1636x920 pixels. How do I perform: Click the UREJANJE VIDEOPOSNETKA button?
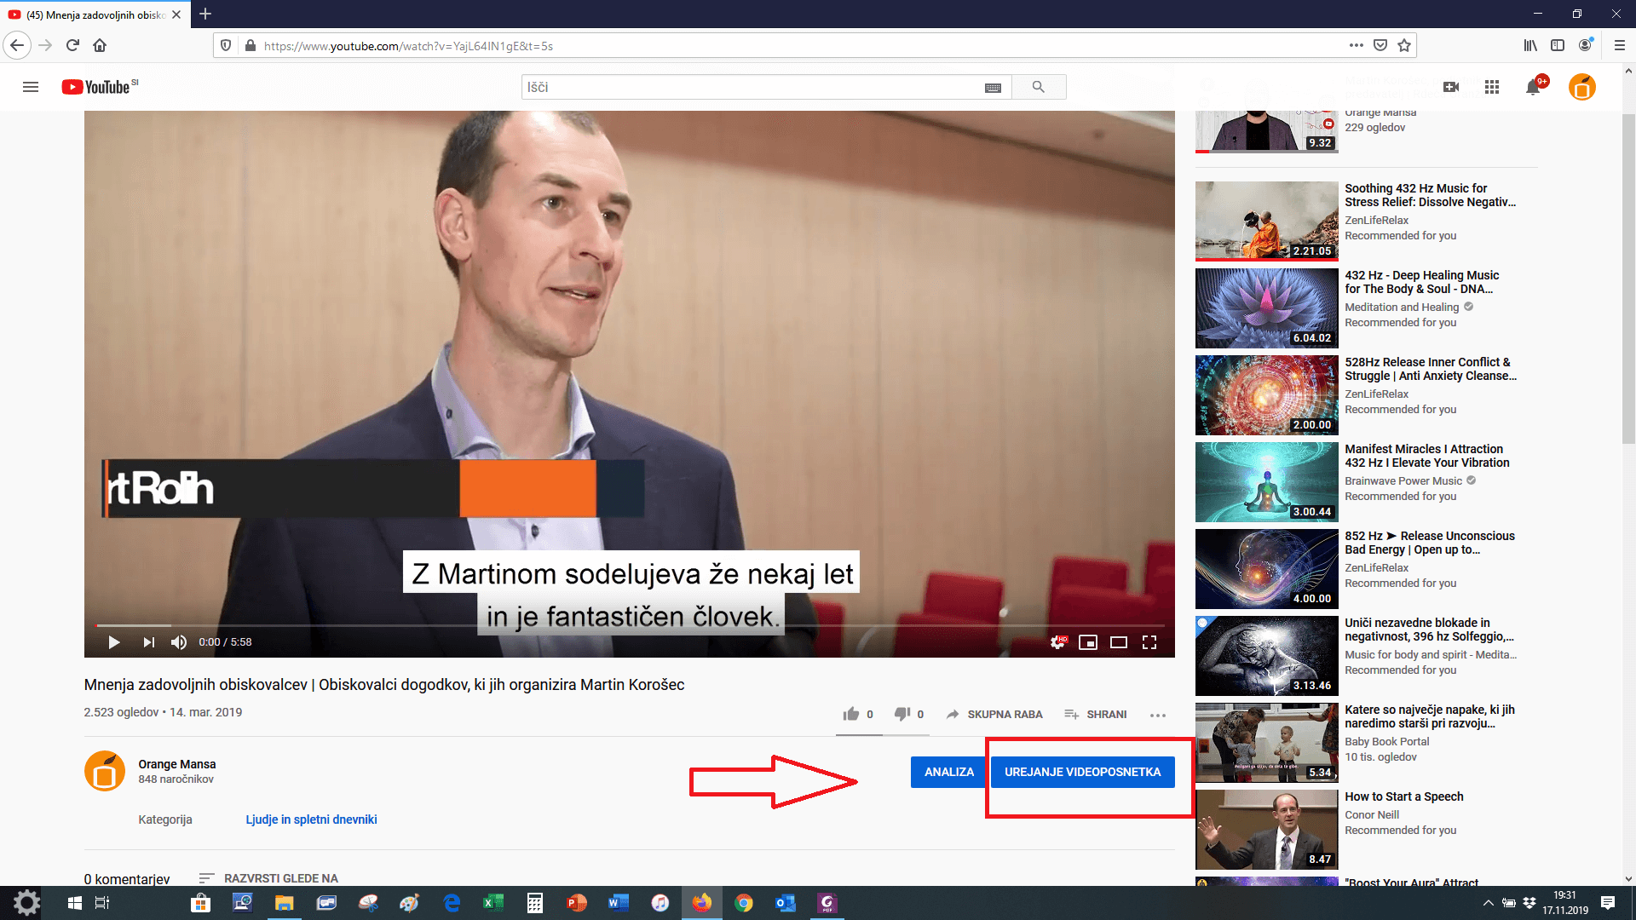1082,772
